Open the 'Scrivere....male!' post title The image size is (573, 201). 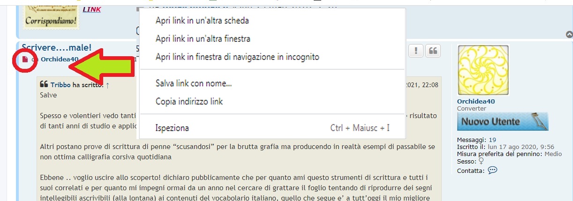pos(56,47)
